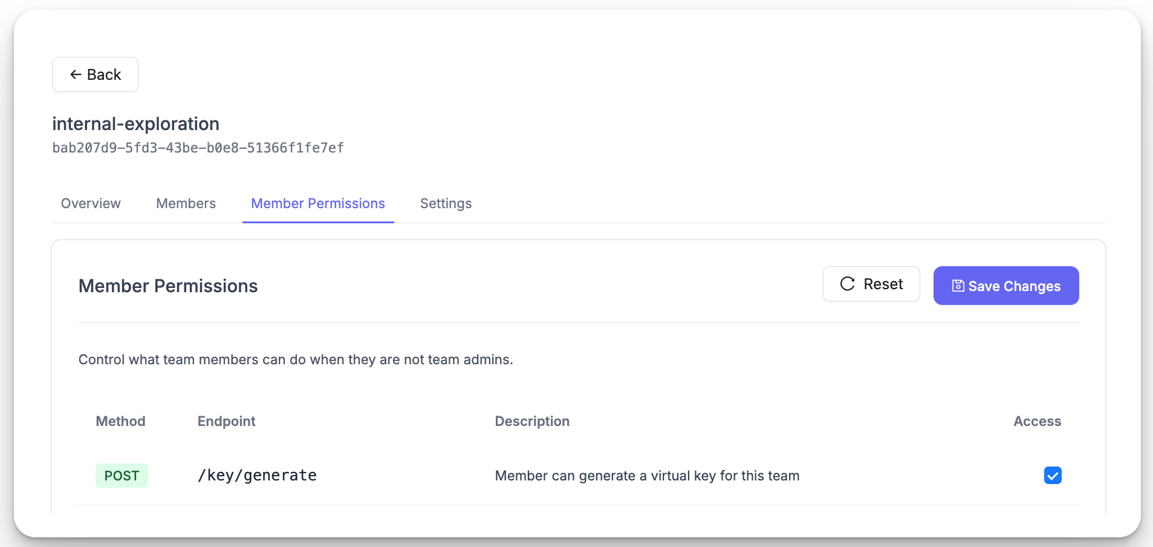1153x547 pixels.
Task: Click the Access column header
Action: tap(1037, 421)
